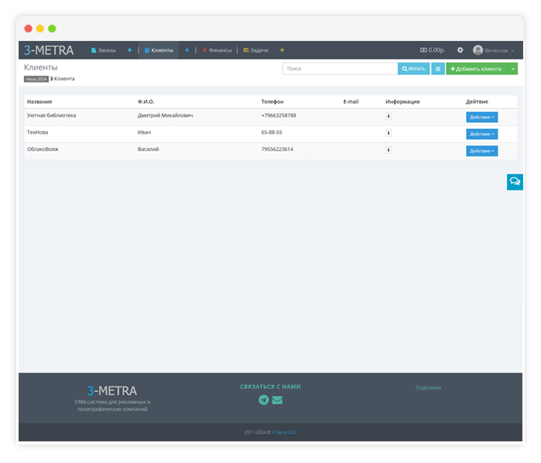
Task: Click the footer 3-METRA logo
Action: coord(112,390)
